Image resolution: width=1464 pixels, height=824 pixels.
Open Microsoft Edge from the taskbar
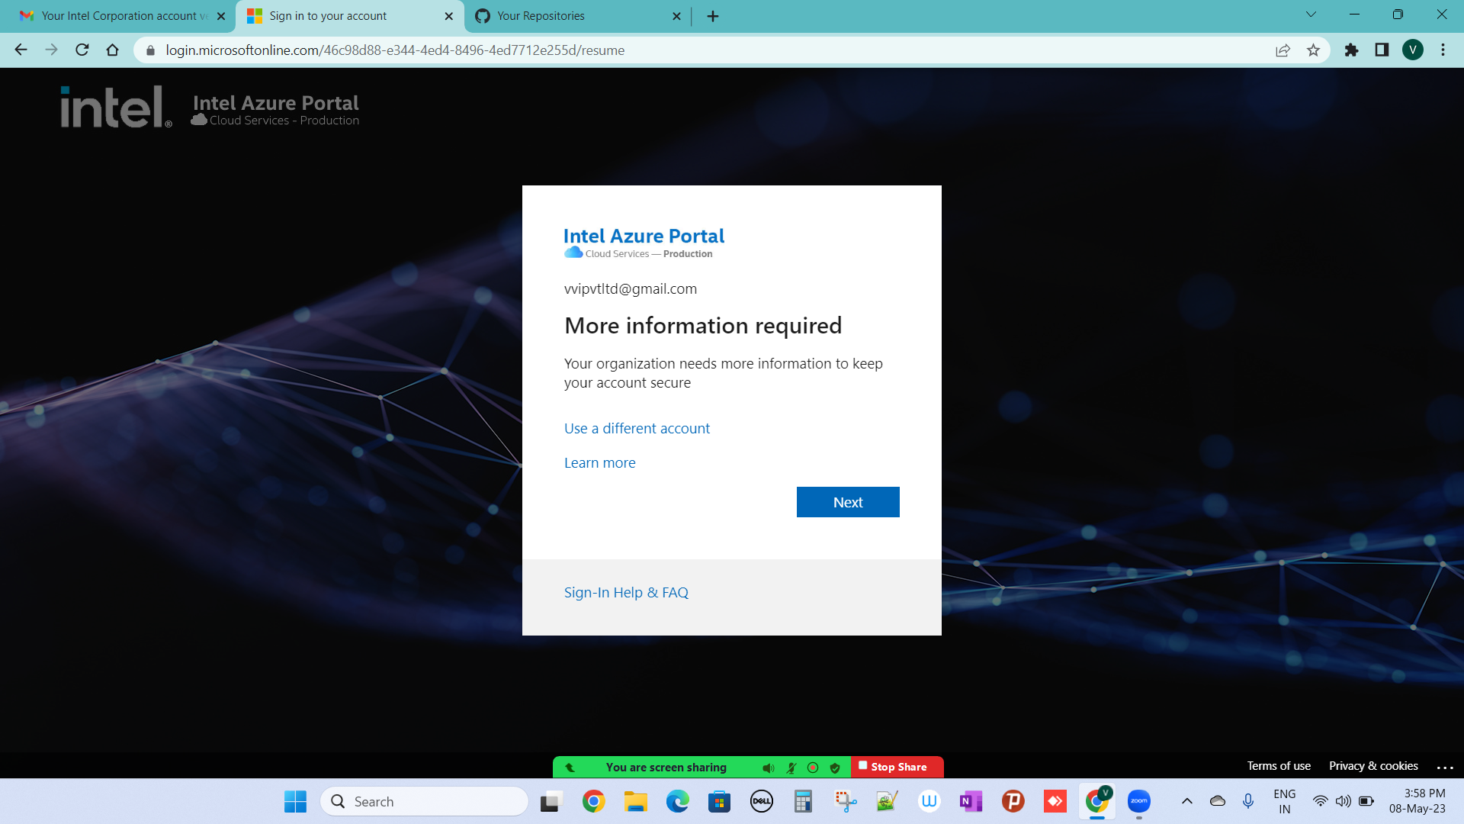[x=677, y=801]
